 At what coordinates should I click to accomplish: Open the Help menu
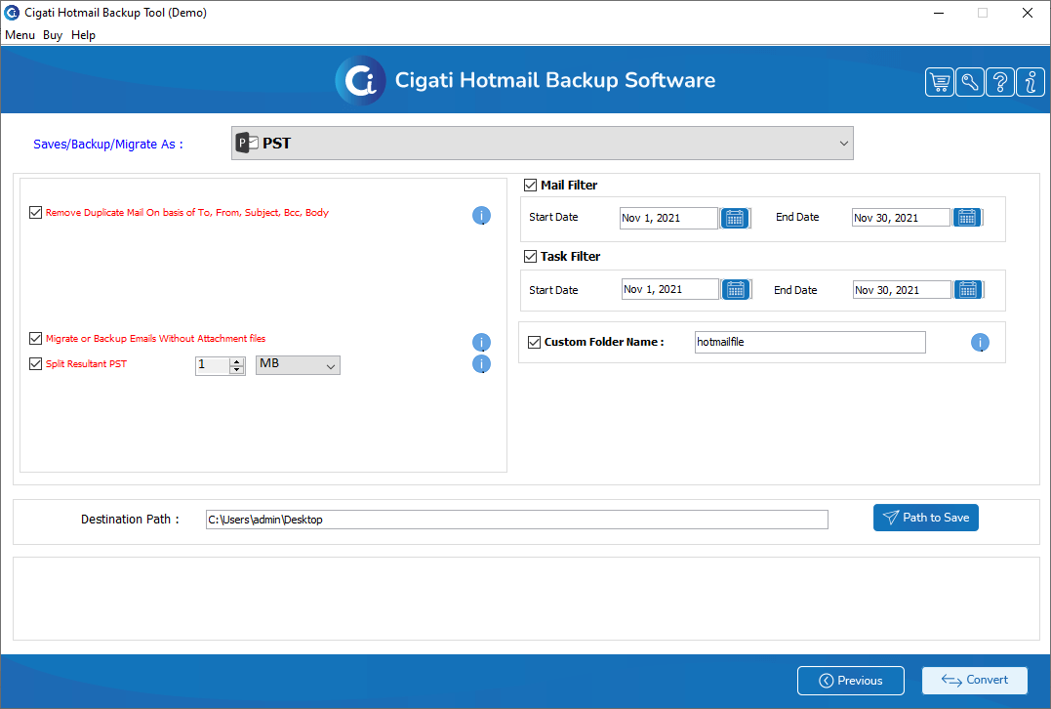point(83,35)
